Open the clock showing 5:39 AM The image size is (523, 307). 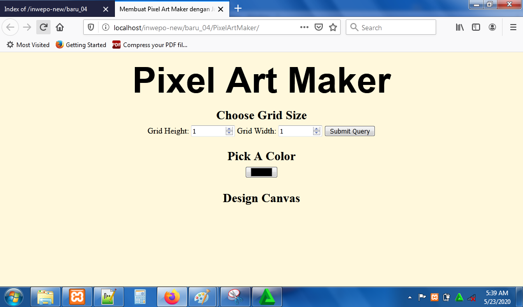pos(497,297)
